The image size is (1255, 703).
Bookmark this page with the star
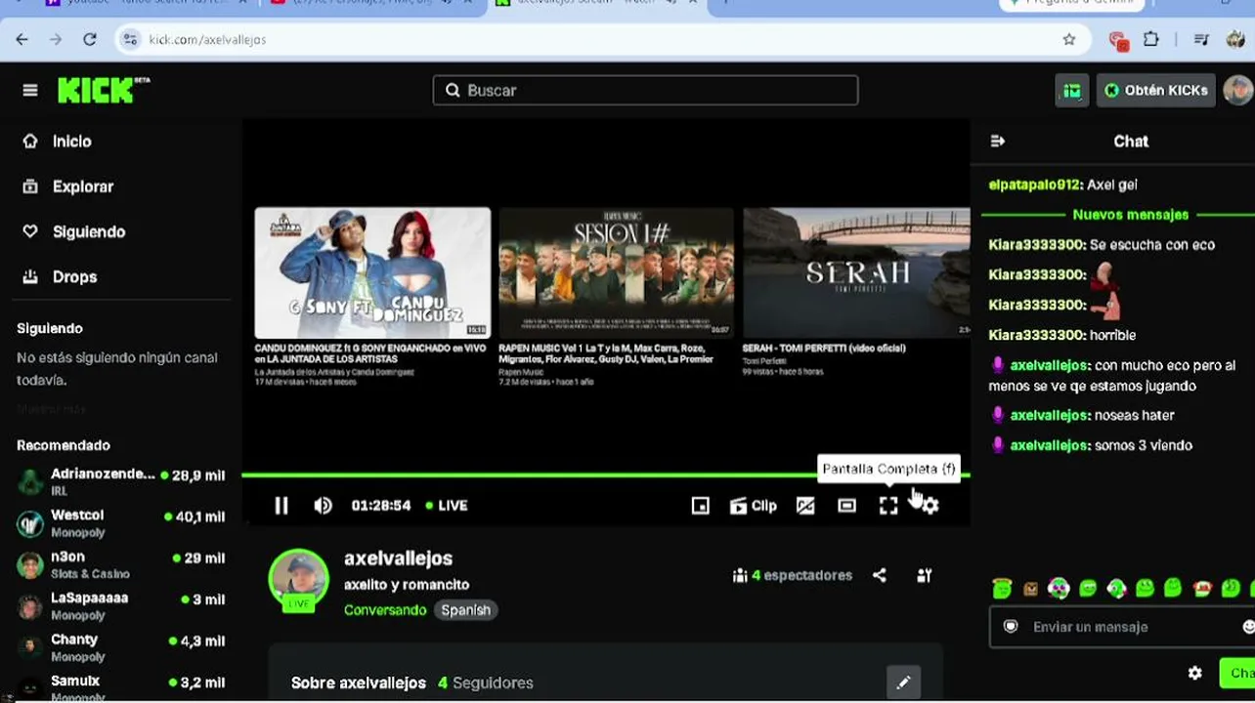(x=1069, y=39)
